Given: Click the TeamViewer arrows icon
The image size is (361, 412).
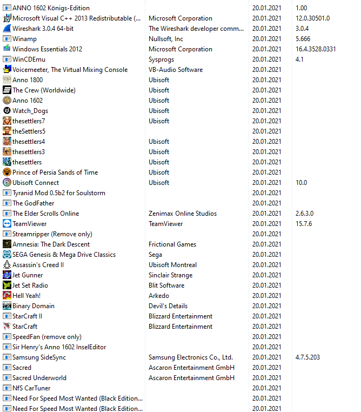Looking at the screenshot, I should 7,224.
